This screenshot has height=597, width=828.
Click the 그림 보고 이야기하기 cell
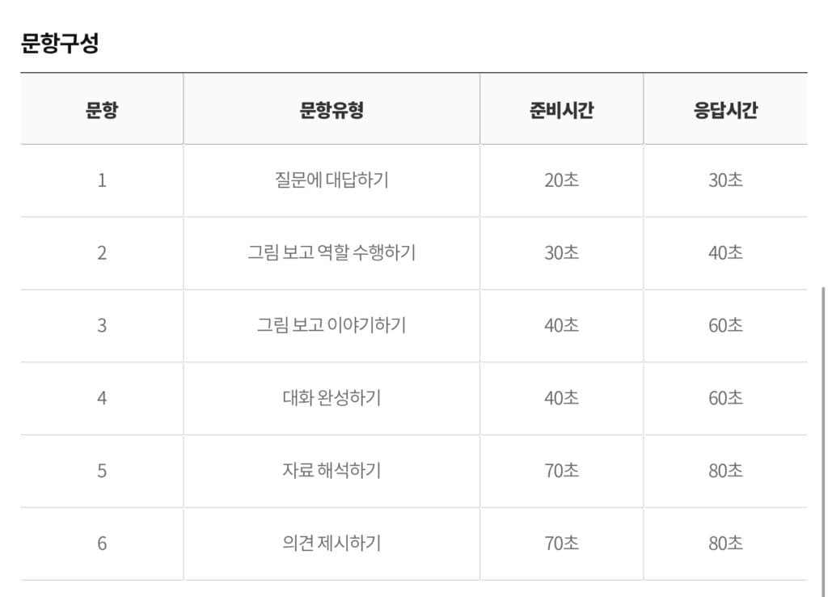[x=332, y=325]
